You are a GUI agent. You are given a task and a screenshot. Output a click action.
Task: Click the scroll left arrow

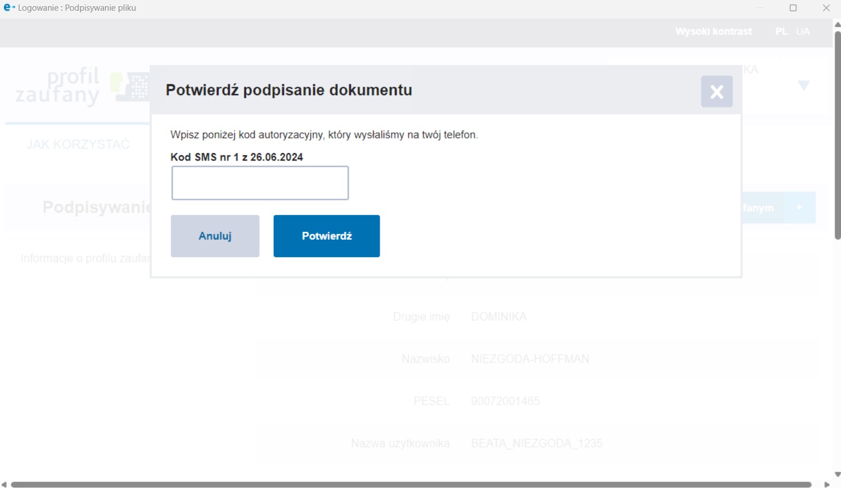coord(4,485)
